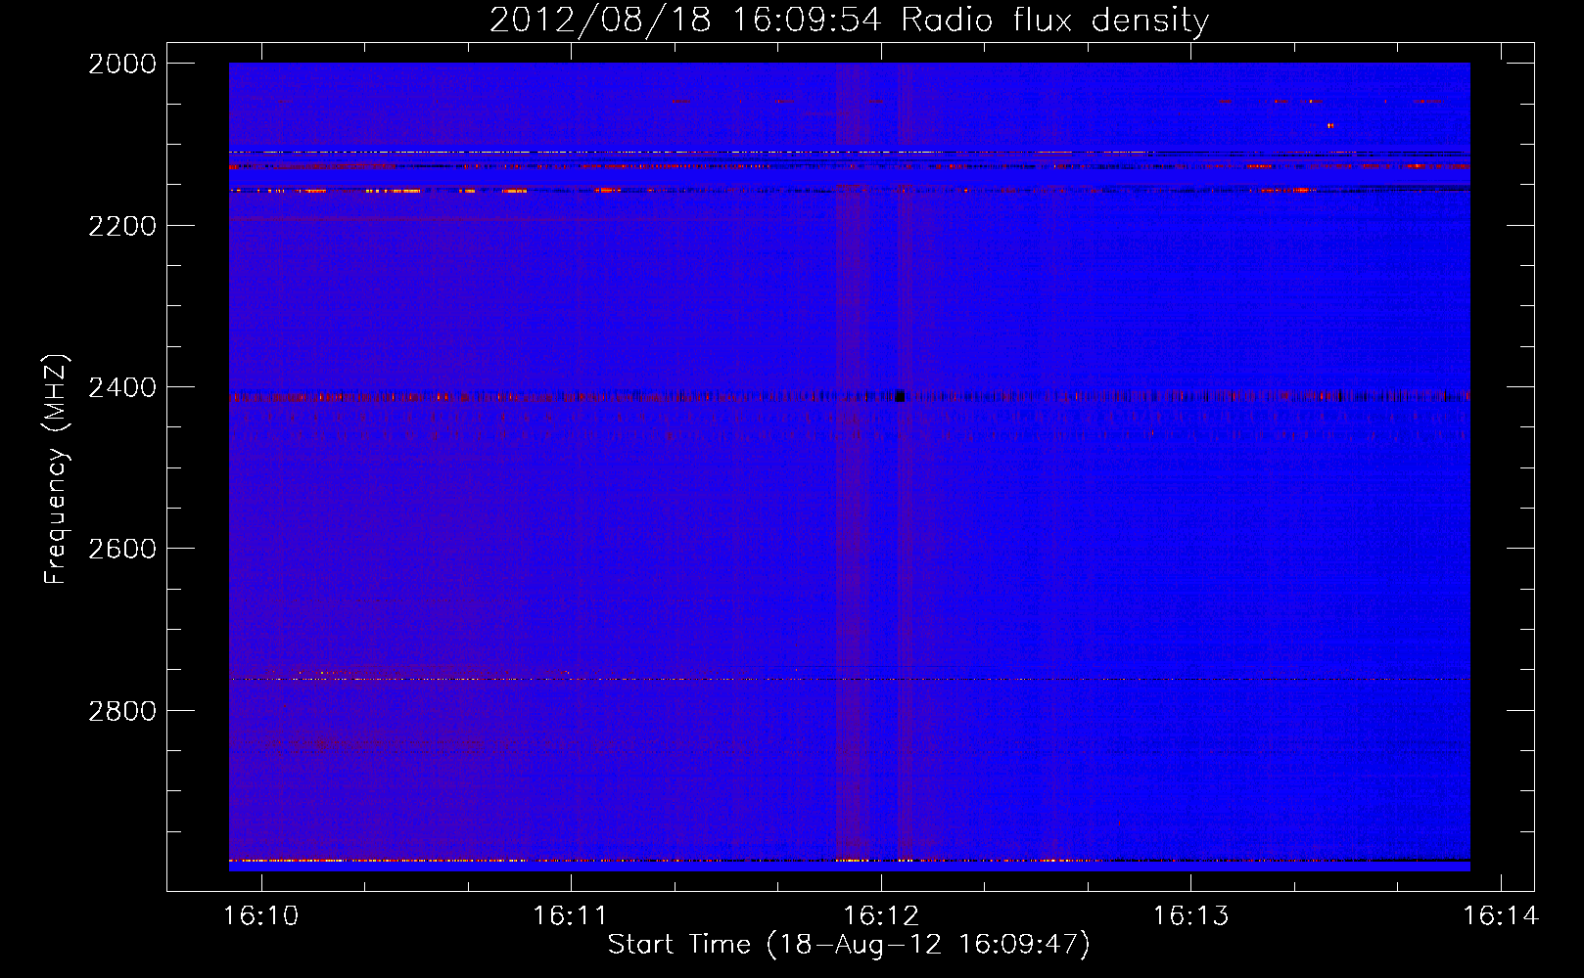Click the '16:12' time axis label

tap(881, 916)
